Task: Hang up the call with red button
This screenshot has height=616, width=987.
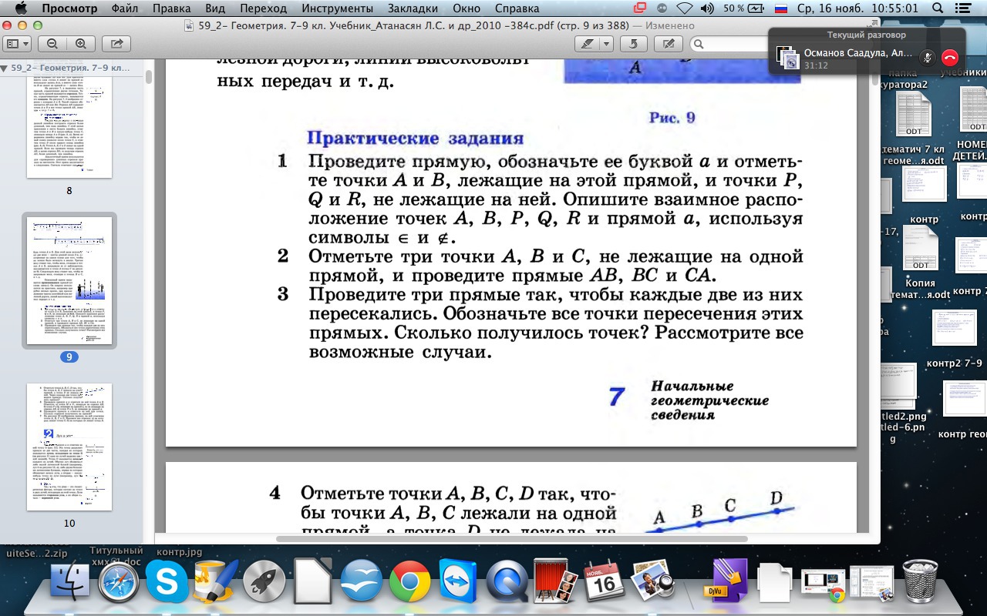Action: [x=949, y=57]
